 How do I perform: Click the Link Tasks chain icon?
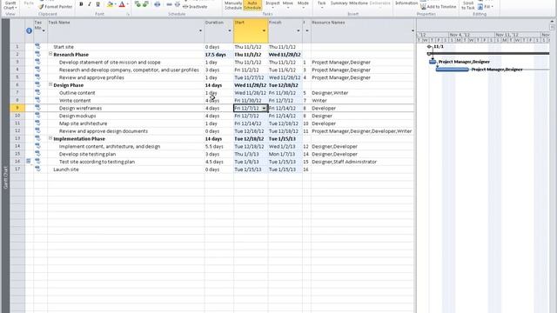(169, 4)
